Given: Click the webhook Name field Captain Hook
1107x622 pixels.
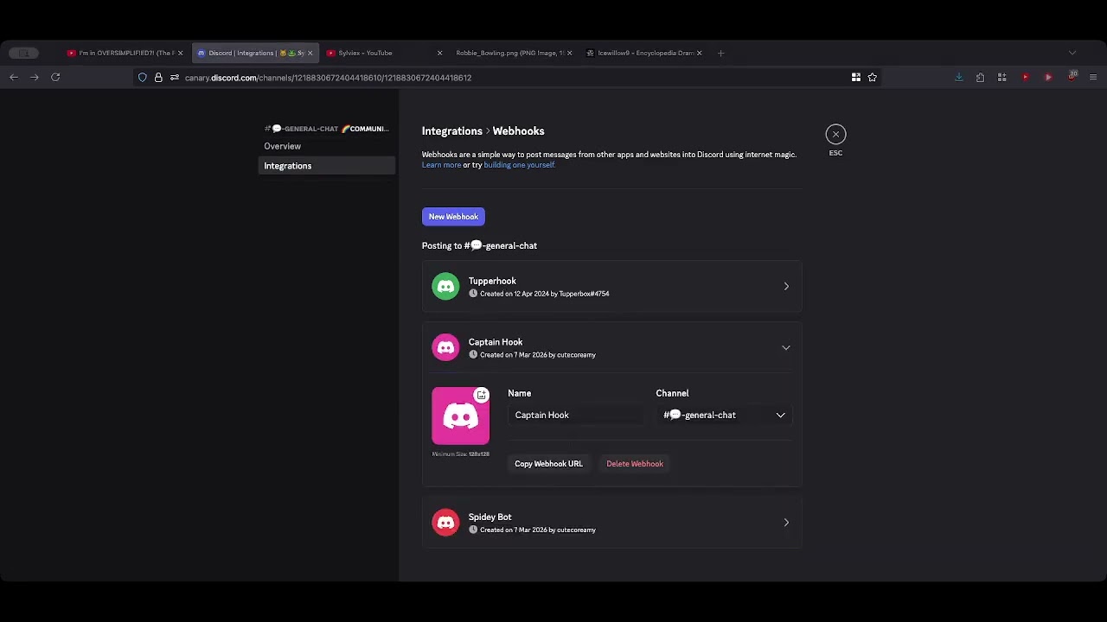Looking at the screenshot, I should tap(576, 416).
